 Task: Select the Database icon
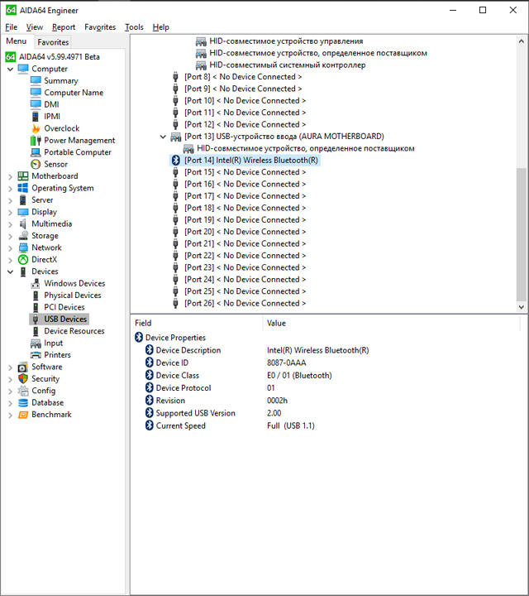[x=23, y=402]
